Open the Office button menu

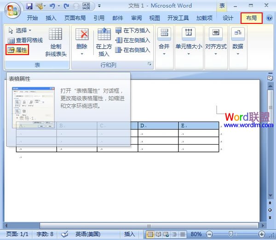pyautogui.click(x=12, y=10)
